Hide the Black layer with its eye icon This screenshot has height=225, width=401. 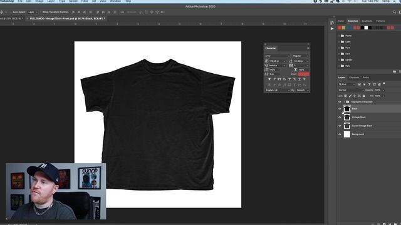340,109
